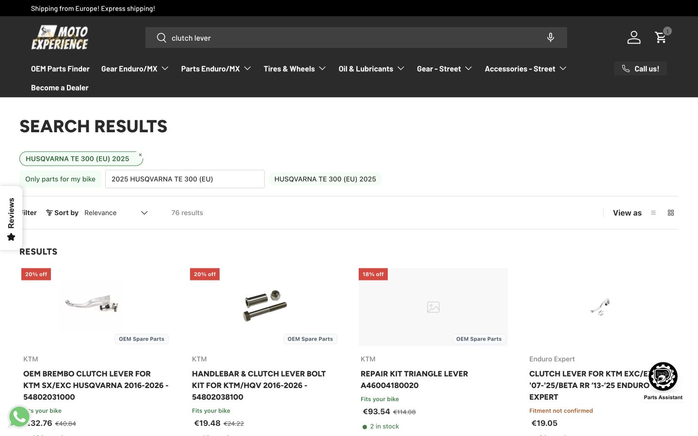Click the Enduro Expert brand label
Viewport: 698px width, 436px height.
pyautogui.click(x=552, y=359)
